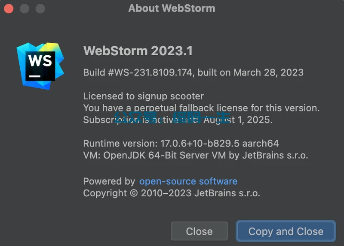Image resolution: width=344 pixels, height=246 pixels.
Task: Click the About WebStorm window title
Action: click(x=172, y=8)
